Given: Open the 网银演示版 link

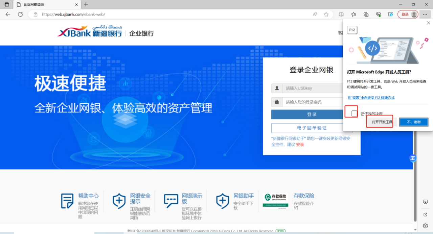Looking at the screenshot, I should click(192, 199).
